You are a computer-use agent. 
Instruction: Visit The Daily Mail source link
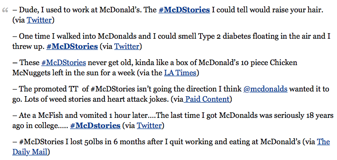[x=171, y=147]
